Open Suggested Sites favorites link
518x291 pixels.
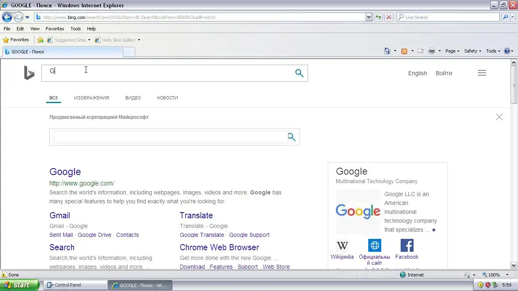point(68,40)
